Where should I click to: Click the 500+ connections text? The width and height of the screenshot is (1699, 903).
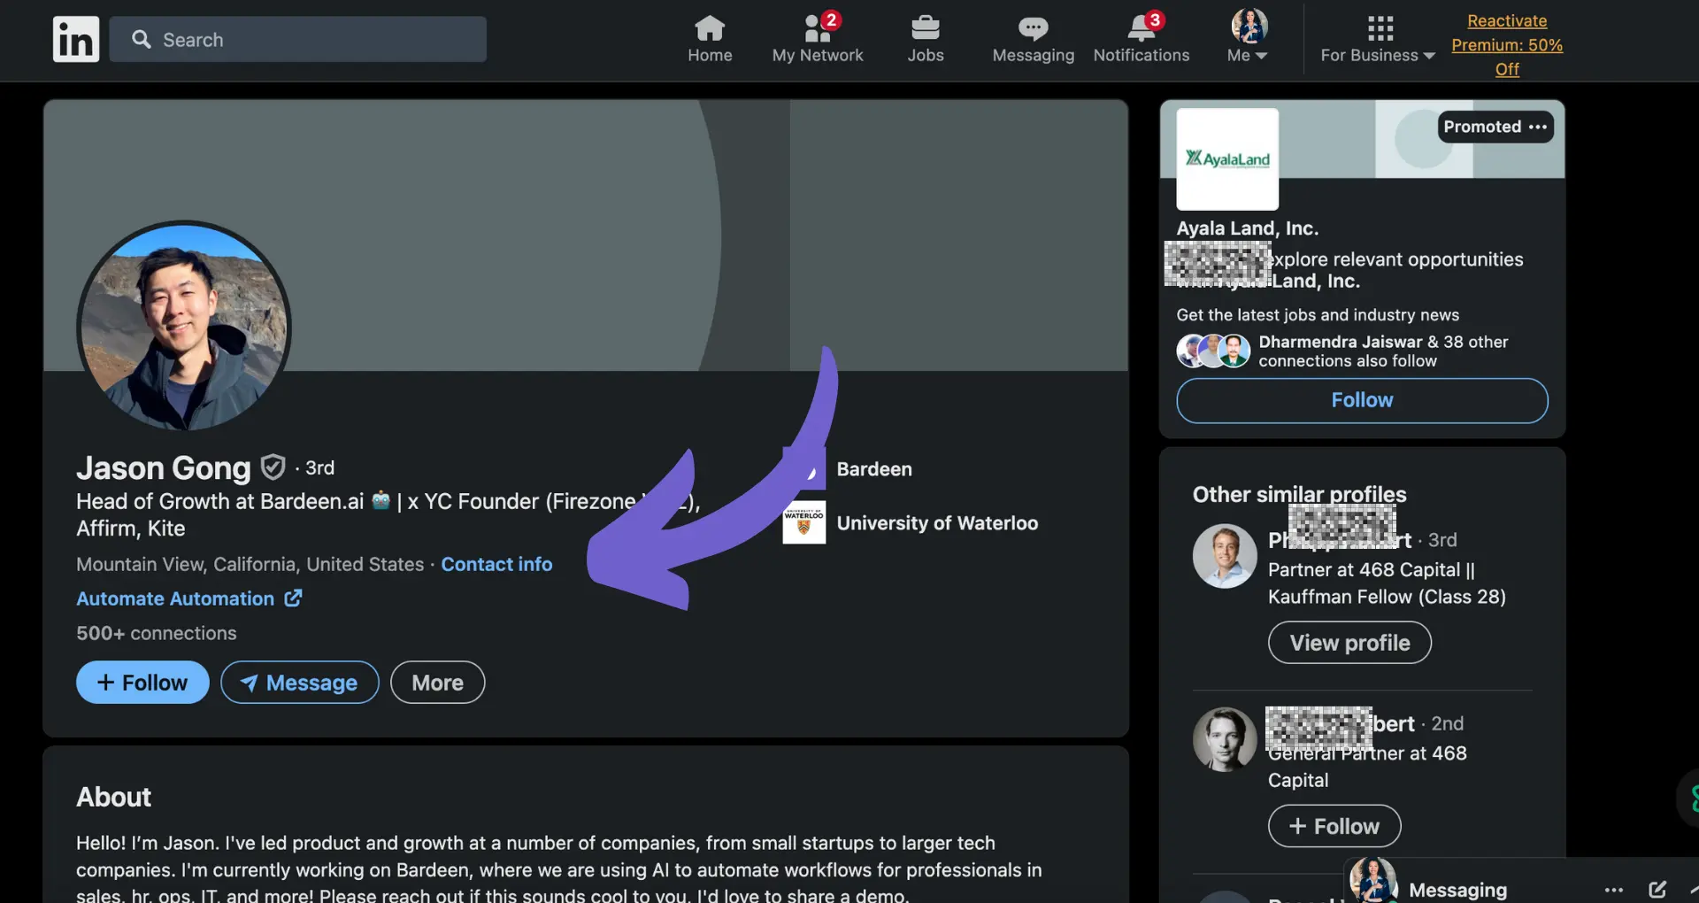click(x=157, y=633)
